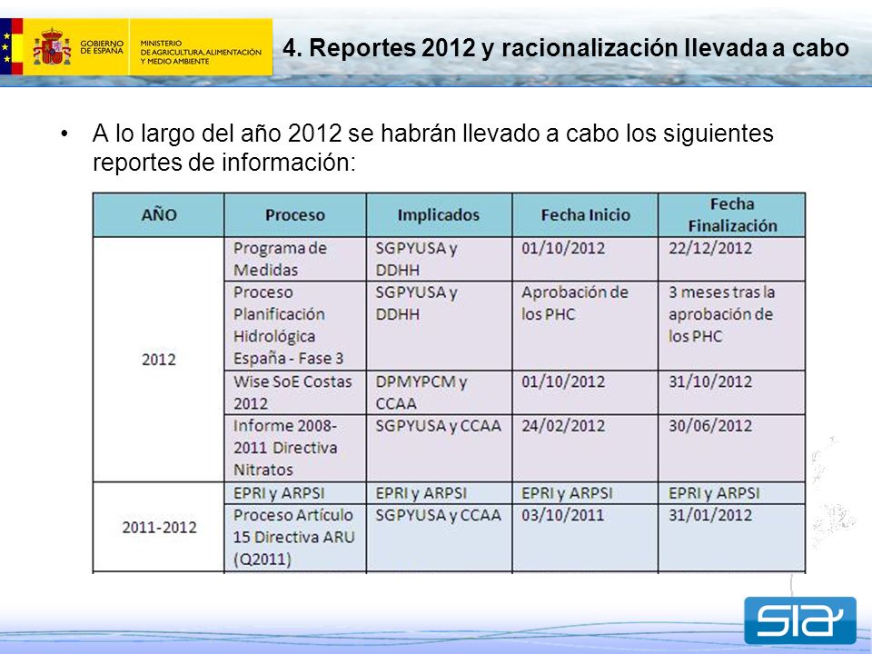872x654 pixels.
Task: Select the 'Gobierno de España' header text
Action: point(102,46)
